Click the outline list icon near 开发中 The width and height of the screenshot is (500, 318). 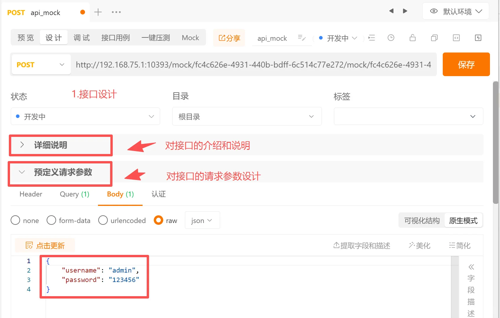(x=371, y=38)
